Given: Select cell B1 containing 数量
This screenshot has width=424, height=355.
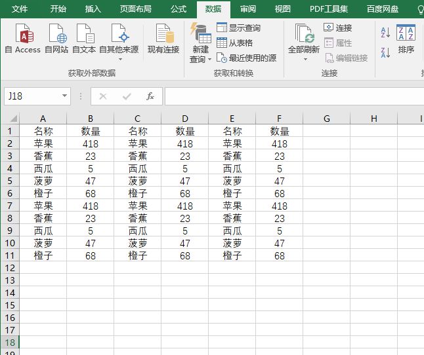Looking at the screenshot, I should click(91, 131).
